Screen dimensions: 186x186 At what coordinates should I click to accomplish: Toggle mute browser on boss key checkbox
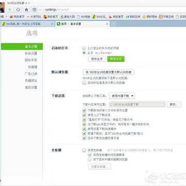[x=90, y=155]
